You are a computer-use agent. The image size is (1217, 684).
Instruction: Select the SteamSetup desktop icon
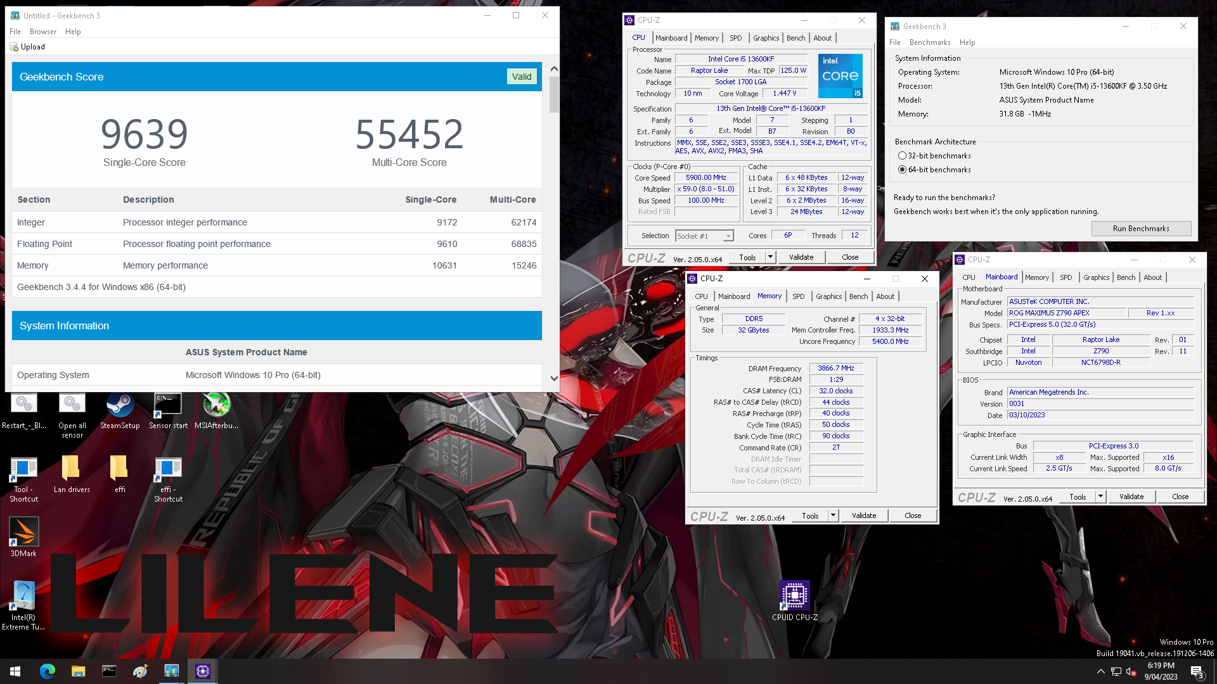click(x=120, y=411)
